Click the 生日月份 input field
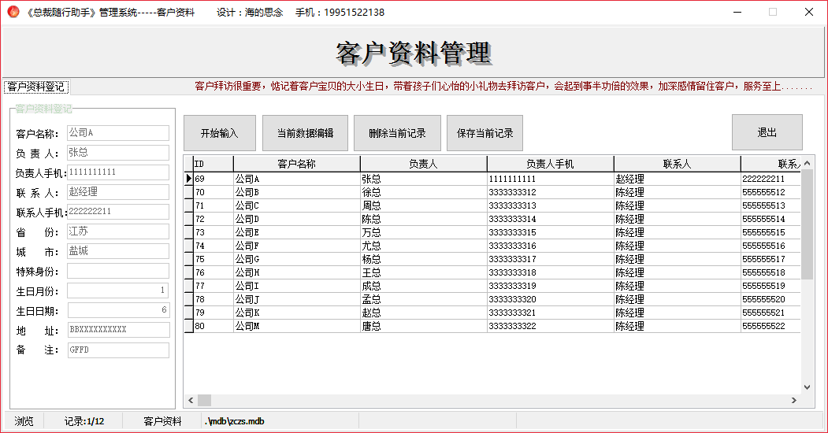 tap(117, 291)
